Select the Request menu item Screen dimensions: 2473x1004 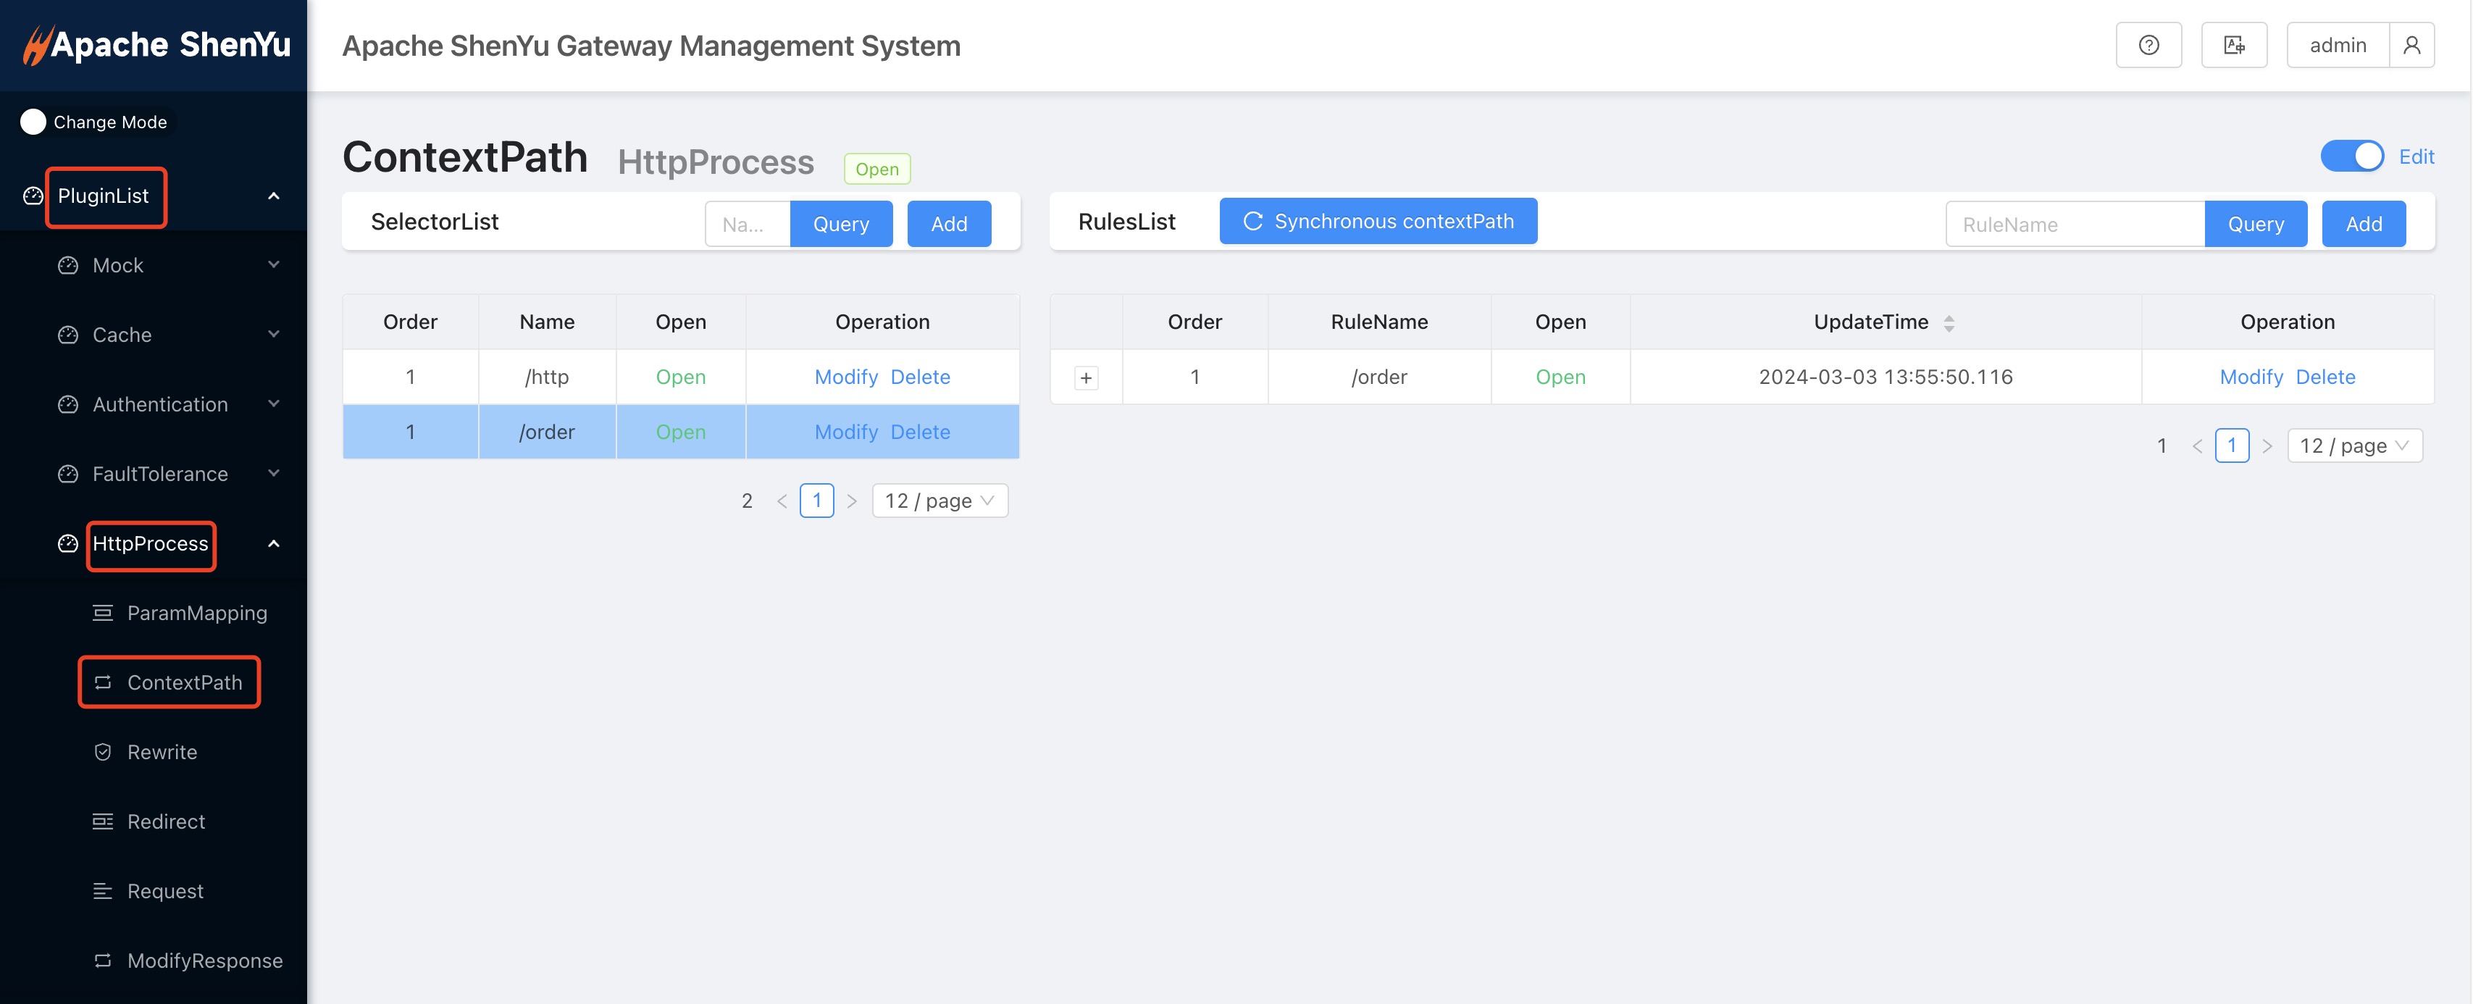165,892
